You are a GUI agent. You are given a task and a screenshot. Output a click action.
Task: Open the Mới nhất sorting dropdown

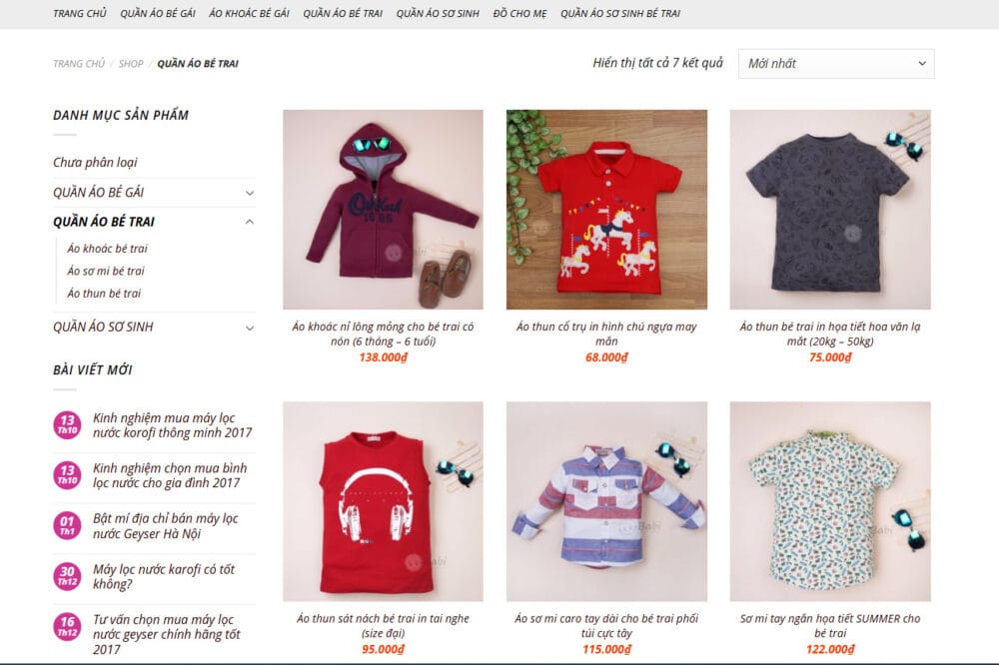coord(836,64)
